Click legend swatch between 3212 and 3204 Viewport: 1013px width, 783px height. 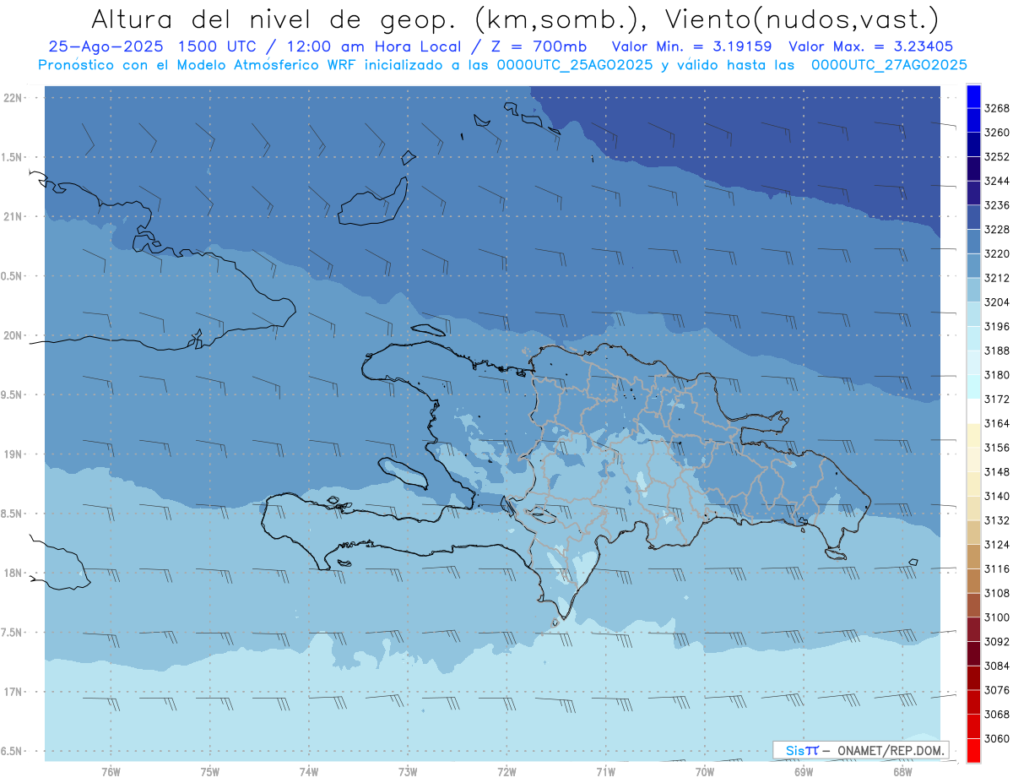pos(973,290)
